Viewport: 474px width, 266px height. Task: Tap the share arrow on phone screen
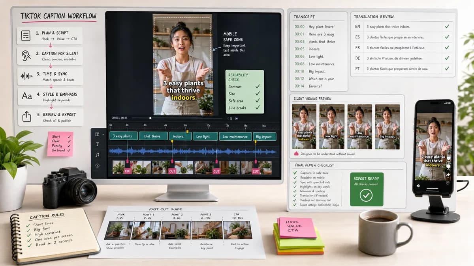(448, 175)
